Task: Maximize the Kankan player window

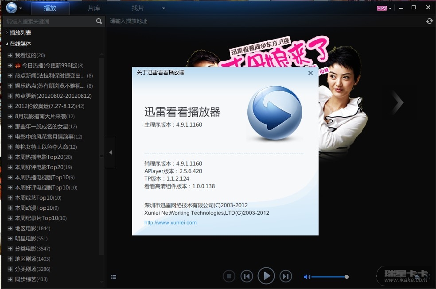Action: [414, 8]
